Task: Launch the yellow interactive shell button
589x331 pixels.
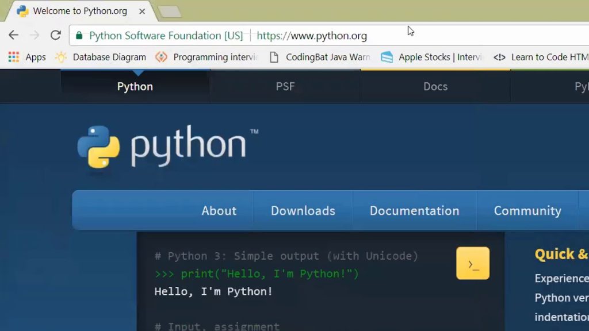Action: click(x=473, y=263)
